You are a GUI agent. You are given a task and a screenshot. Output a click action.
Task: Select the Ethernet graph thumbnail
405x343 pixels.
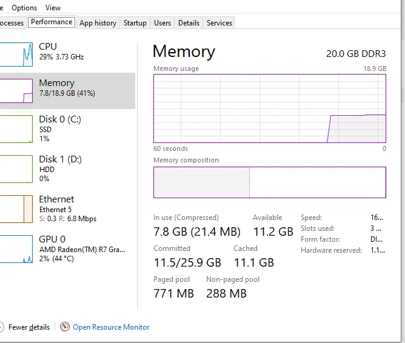click(x=16, y=209)
